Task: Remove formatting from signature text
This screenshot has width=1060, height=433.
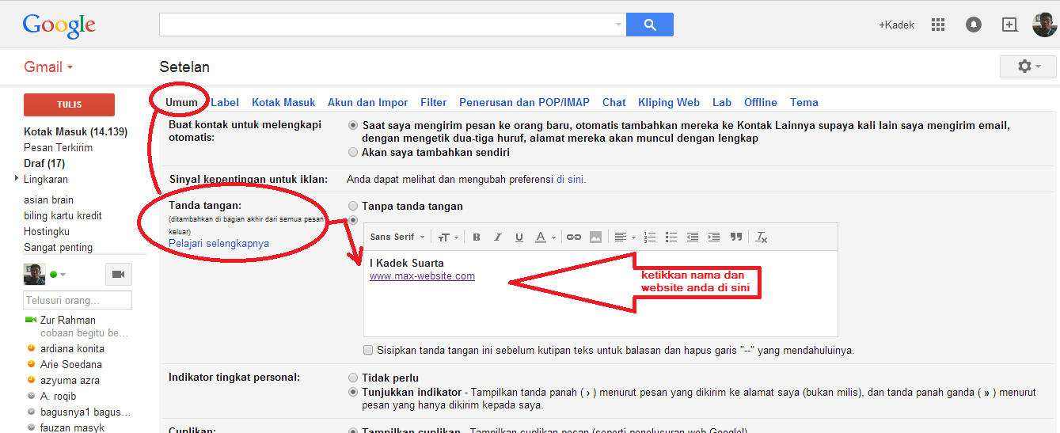Action: pyautogui.click(x=762, y=237)
